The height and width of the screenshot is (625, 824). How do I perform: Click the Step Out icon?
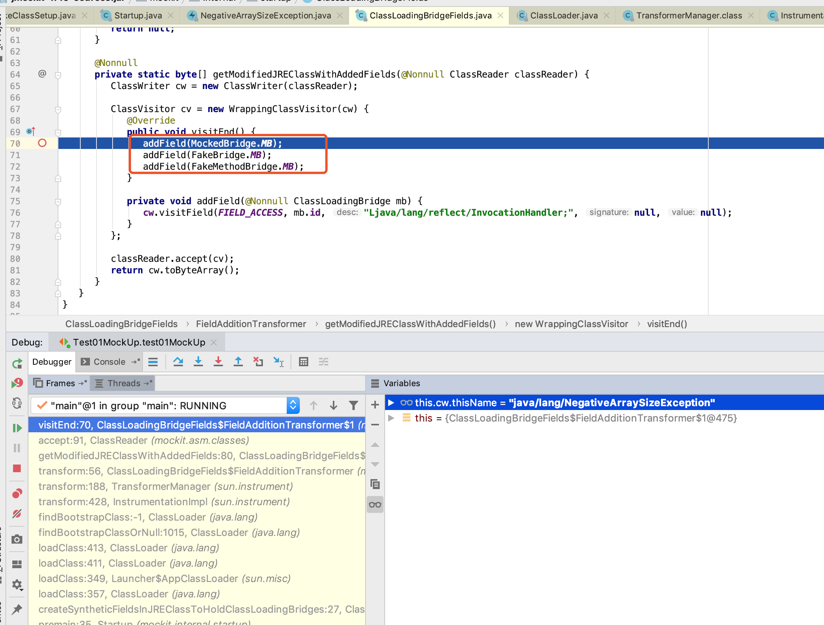click(x=238, y=362)
